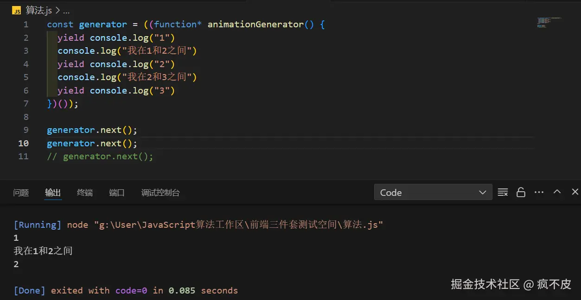Click the string "我在1和2之间" in code
Viewport: 581px width, 300px height.
point(160,50)
